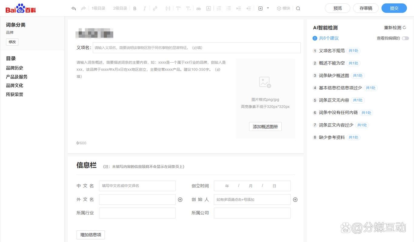Toggle the 查看我编辑的 switch
This screenshot has width=414, height=242.
point(405,38)
